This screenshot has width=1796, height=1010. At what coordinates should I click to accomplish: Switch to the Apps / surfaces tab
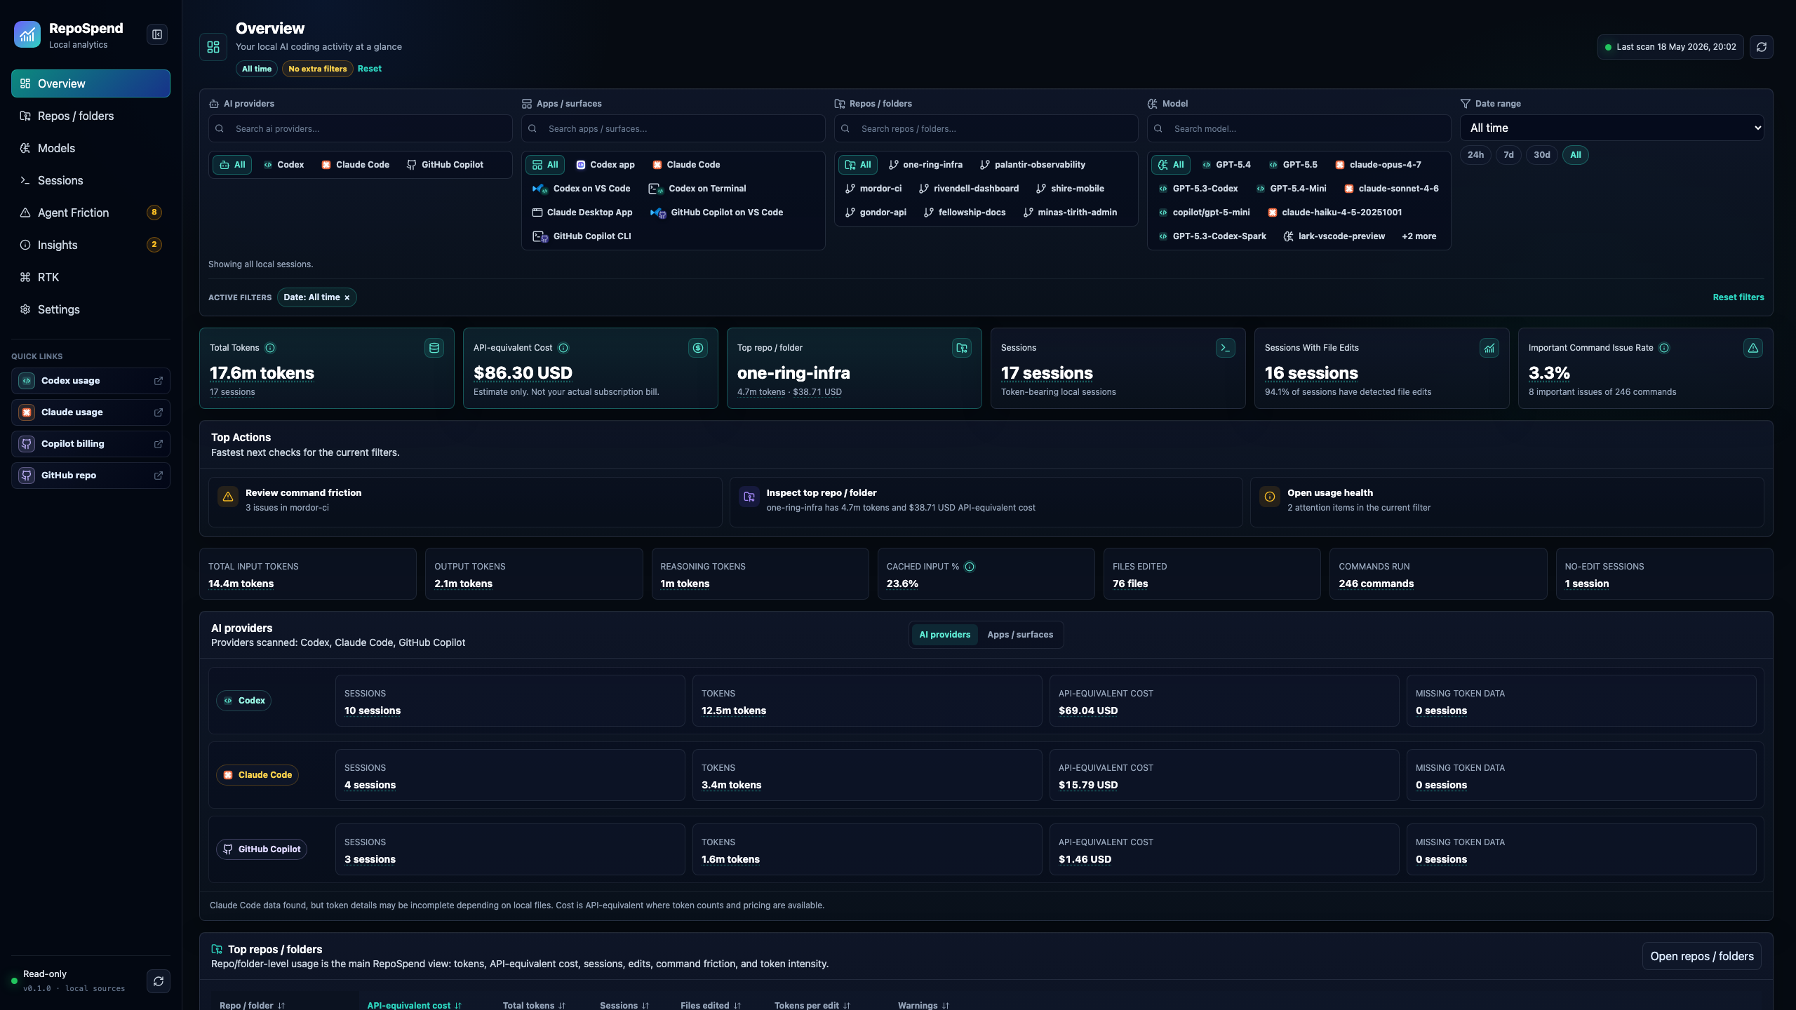point(1020,635)
